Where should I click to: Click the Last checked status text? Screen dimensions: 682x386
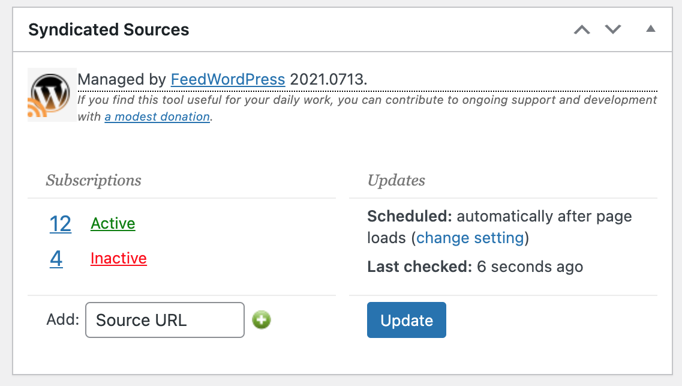tap(475, 267)
